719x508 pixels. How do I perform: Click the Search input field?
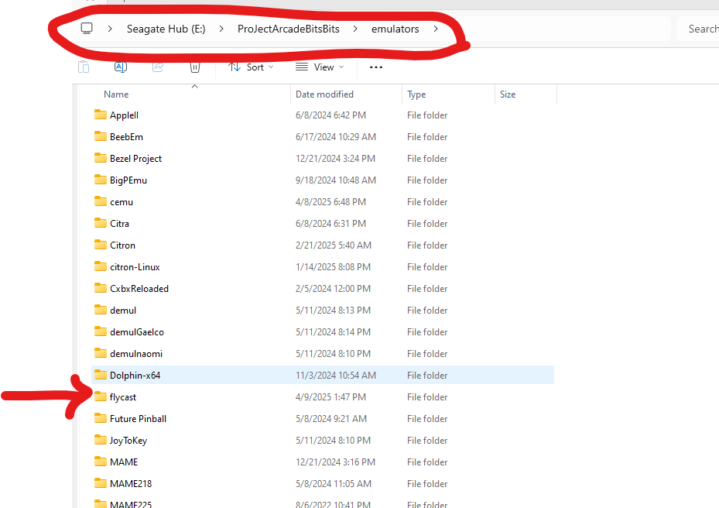pyautogui.click(x=698, y=29)
